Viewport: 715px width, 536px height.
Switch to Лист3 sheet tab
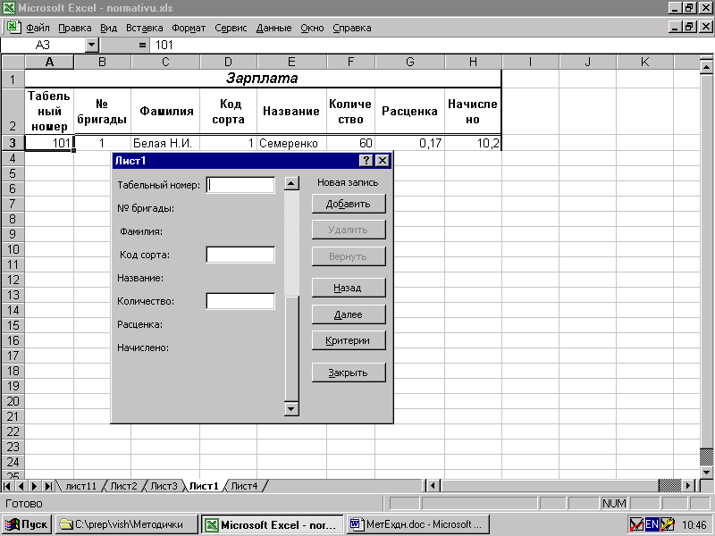164,486
